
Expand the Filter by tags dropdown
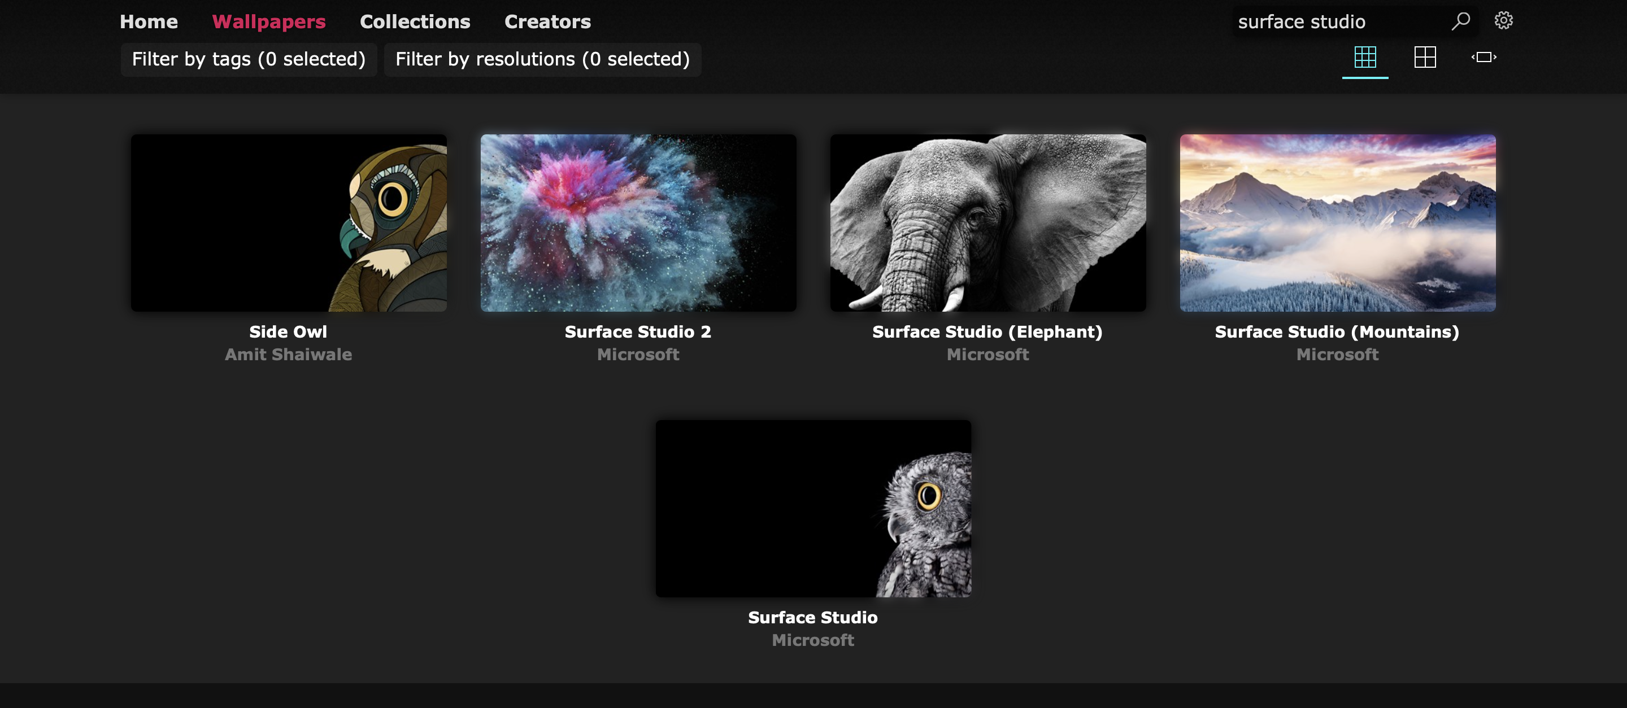(x=249, y=59)
